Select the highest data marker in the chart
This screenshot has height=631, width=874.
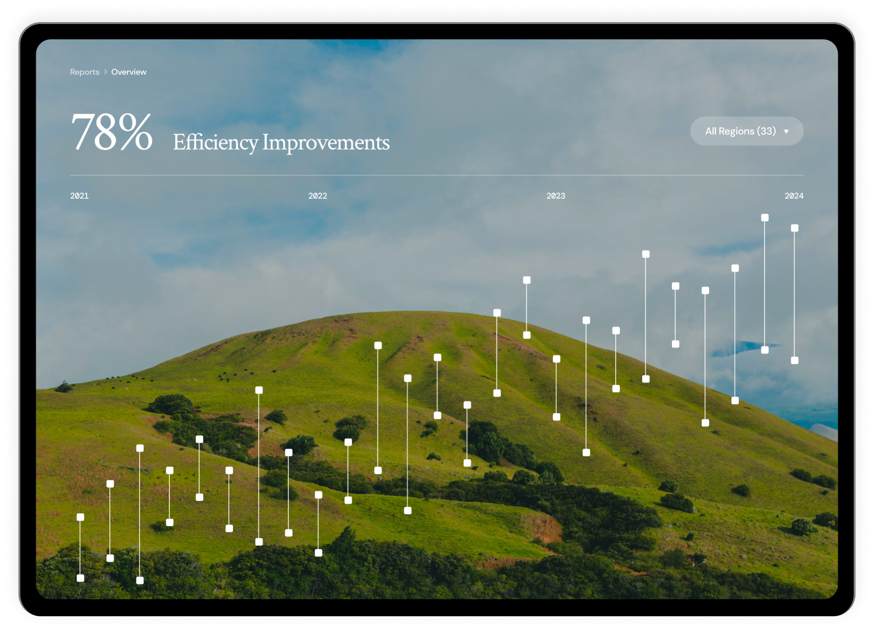click(765, 218)
